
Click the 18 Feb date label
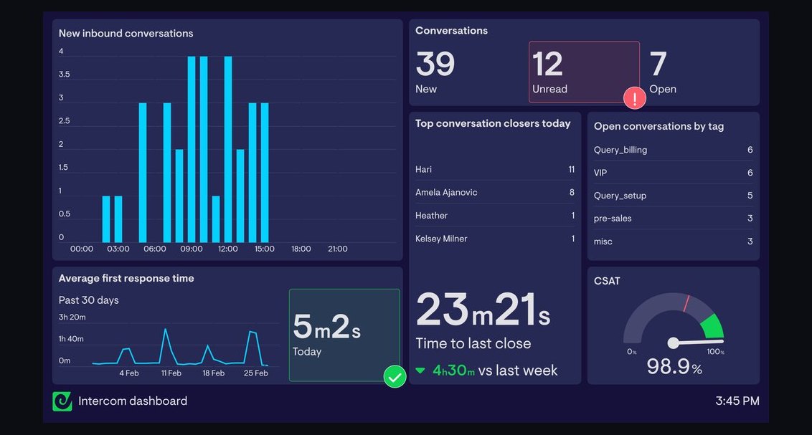click(213, 373)
